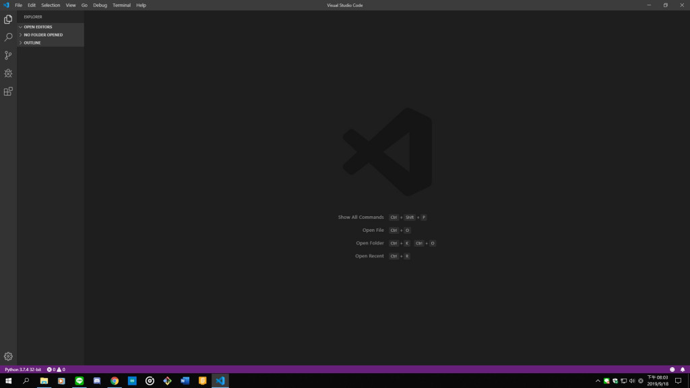Open the Extensions view
690x388 pixels.
point(8,92)
